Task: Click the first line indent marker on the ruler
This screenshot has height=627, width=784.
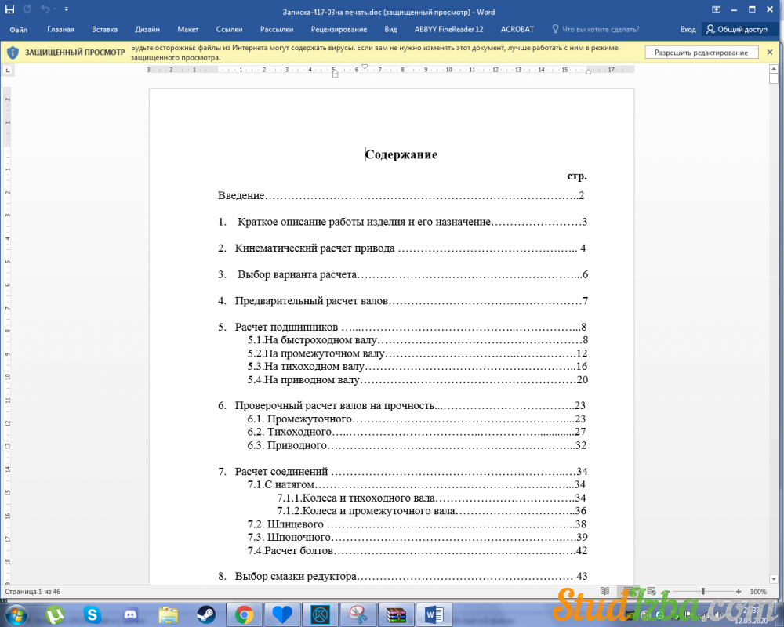Action: 365,67
